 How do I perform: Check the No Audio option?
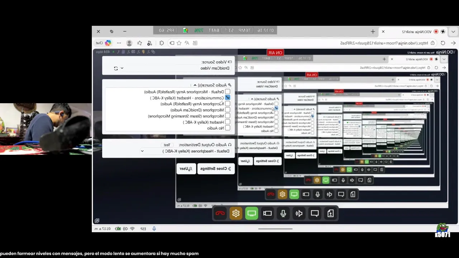[x=227, y=128]
